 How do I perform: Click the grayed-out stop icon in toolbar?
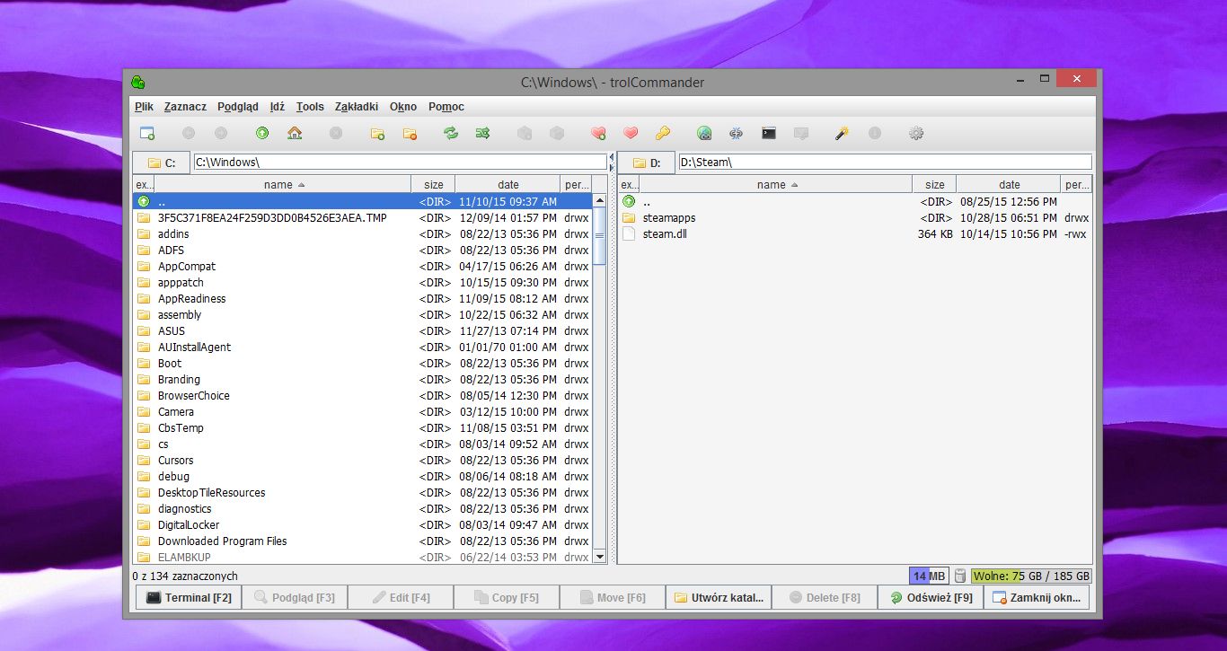[x=336, y=133]
